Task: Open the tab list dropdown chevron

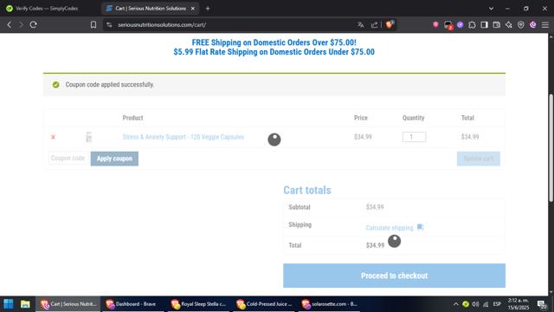Action: click(x=491, y=9)
